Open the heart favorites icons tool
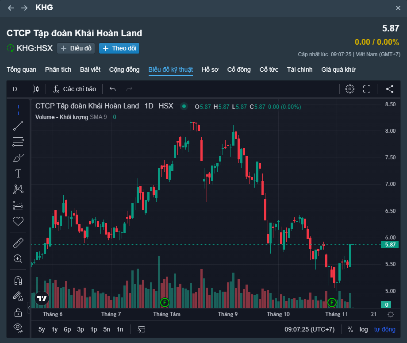The width and height of the screenshot is (407, 343). (18, 221)
